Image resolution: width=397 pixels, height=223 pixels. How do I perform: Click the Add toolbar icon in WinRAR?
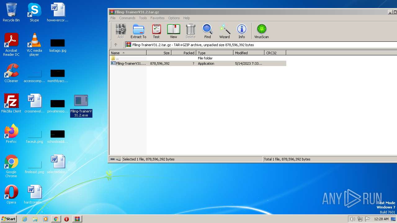(120, 31)
